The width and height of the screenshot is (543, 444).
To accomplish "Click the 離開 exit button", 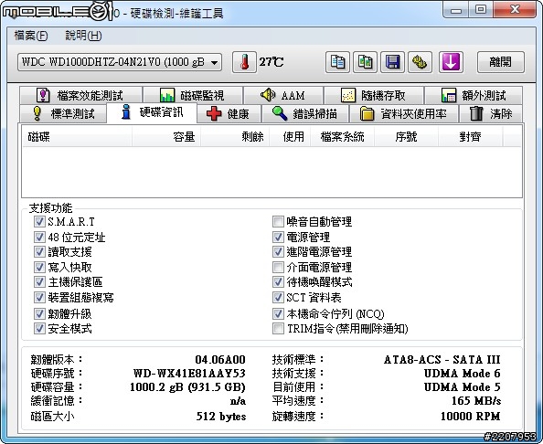I will click(500, 62).
